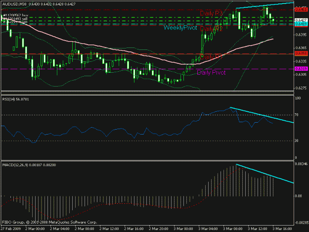Screen dimensions: 309x232
Task: Click the MACD scale value 0.00346
Action: point(301,164)
